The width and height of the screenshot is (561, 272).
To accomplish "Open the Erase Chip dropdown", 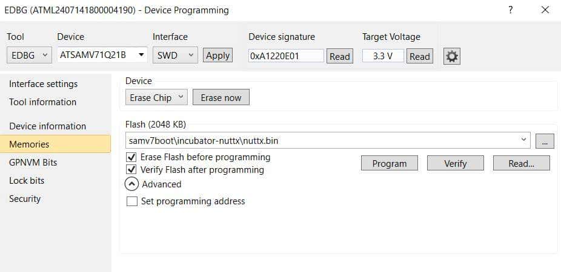I will (x=157, y=97).
